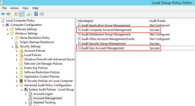The image size is (195, 106).
Task: Open the File menu
Action: pyautogui.click(x=4, y=8)
